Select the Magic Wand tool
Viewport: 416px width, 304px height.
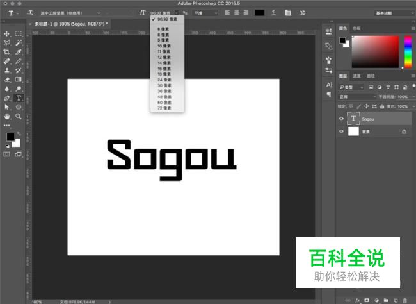(19, 43)
